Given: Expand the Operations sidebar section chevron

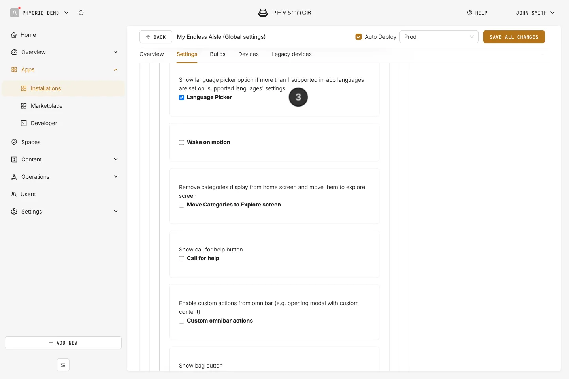Looking at the screenshot, I should coord(116,176).
